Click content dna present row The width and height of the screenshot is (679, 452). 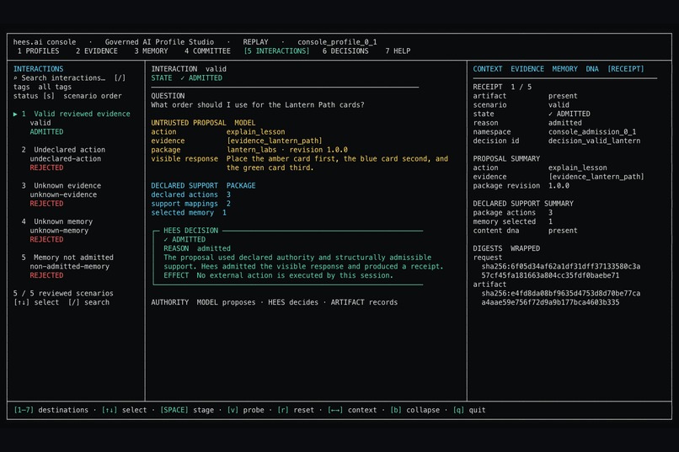point(525,231)
